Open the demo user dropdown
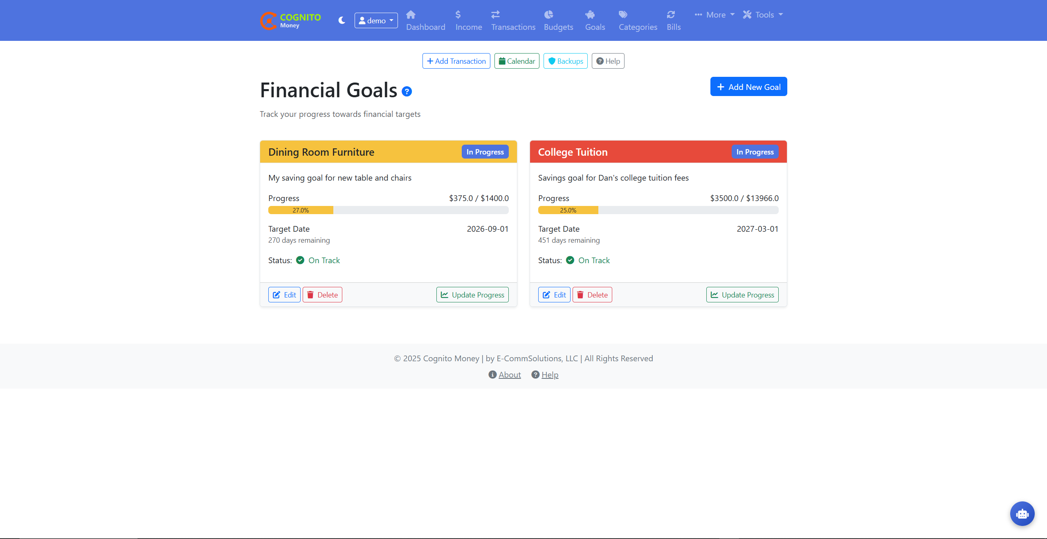 375,20
